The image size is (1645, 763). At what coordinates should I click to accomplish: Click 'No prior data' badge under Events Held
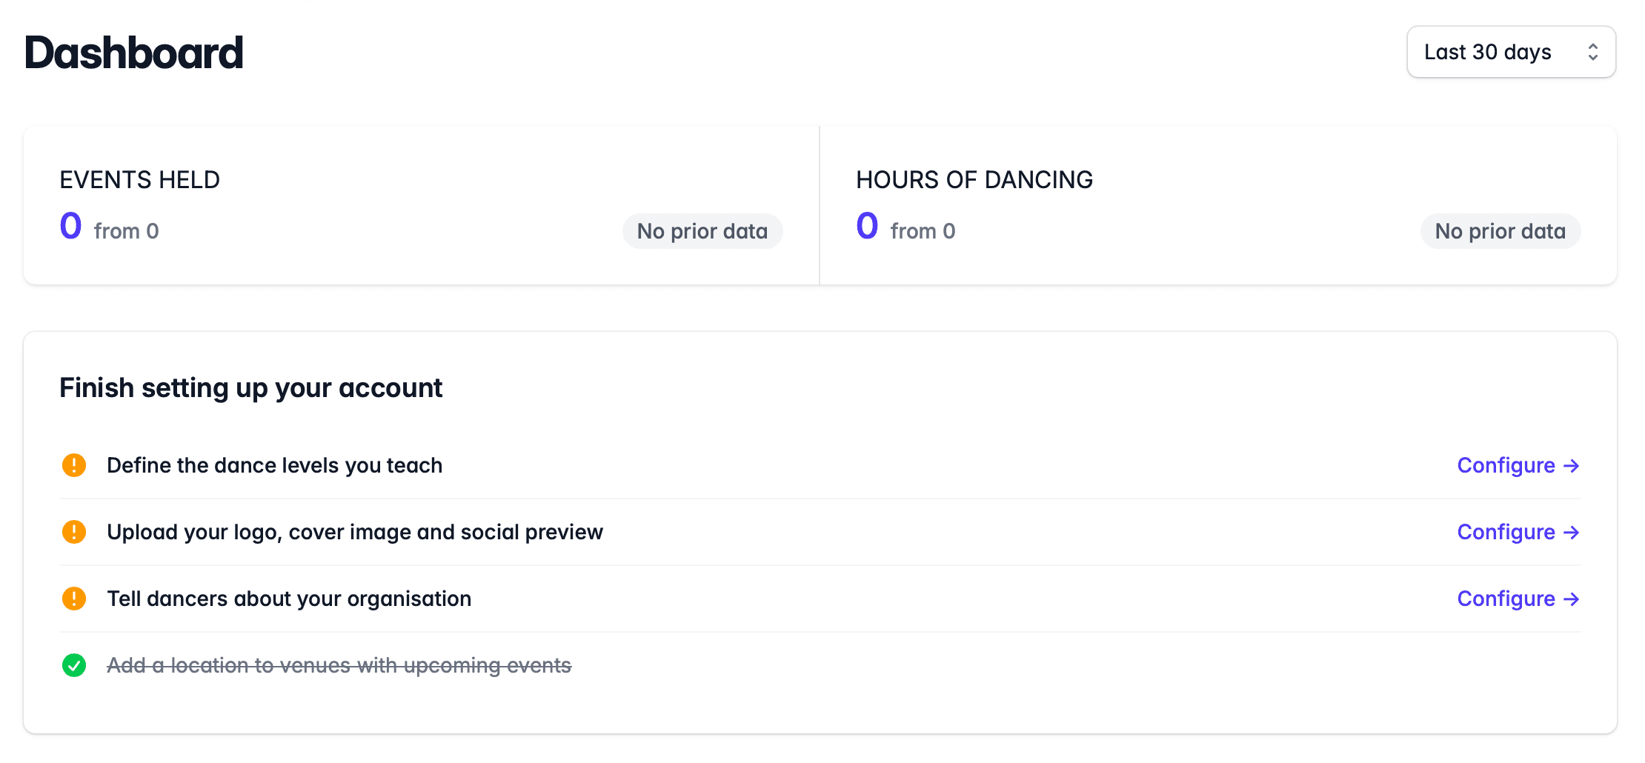pos(702,231)
